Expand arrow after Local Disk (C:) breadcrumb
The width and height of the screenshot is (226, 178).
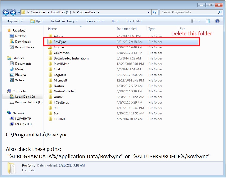[74, 12]
